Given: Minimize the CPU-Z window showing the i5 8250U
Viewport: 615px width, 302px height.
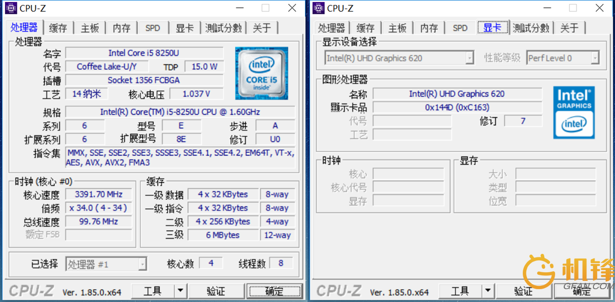Looking at the screenshot, I should 239,8.
